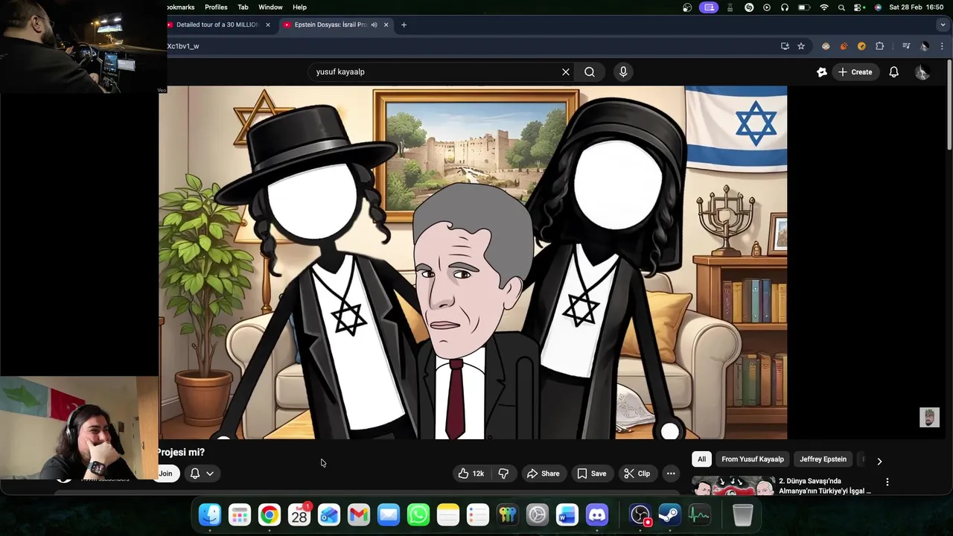Bookmark this page with star icon

pyautogui.click(x=801, y=46)
